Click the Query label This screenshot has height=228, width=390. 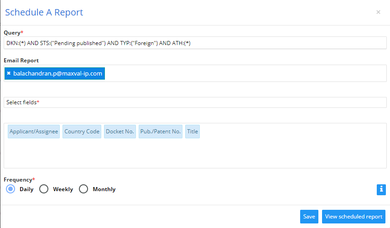(x=13, y=33)
